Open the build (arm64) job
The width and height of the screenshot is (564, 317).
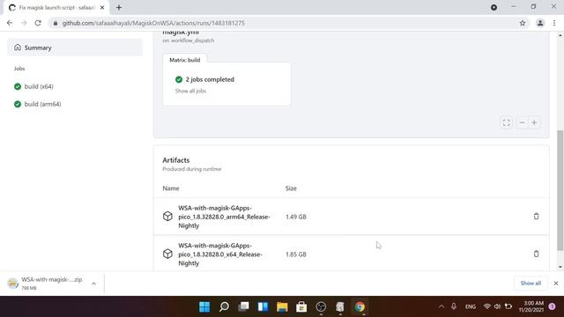tap(43, 104)
